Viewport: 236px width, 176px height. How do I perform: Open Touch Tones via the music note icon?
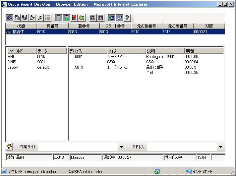pos(40,18)
